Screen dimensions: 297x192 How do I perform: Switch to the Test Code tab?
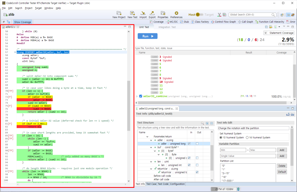pos(163,184)
